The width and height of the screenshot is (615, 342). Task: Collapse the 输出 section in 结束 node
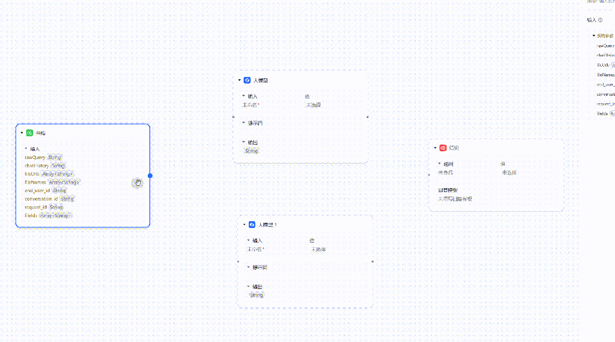pos(439,164)
